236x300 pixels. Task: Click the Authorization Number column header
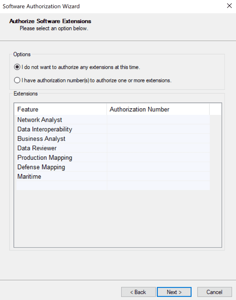[x=139, y=109]
